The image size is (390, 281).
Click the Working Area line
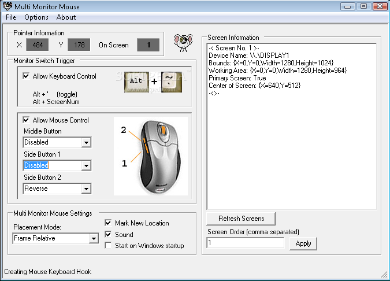coord(277,71)
